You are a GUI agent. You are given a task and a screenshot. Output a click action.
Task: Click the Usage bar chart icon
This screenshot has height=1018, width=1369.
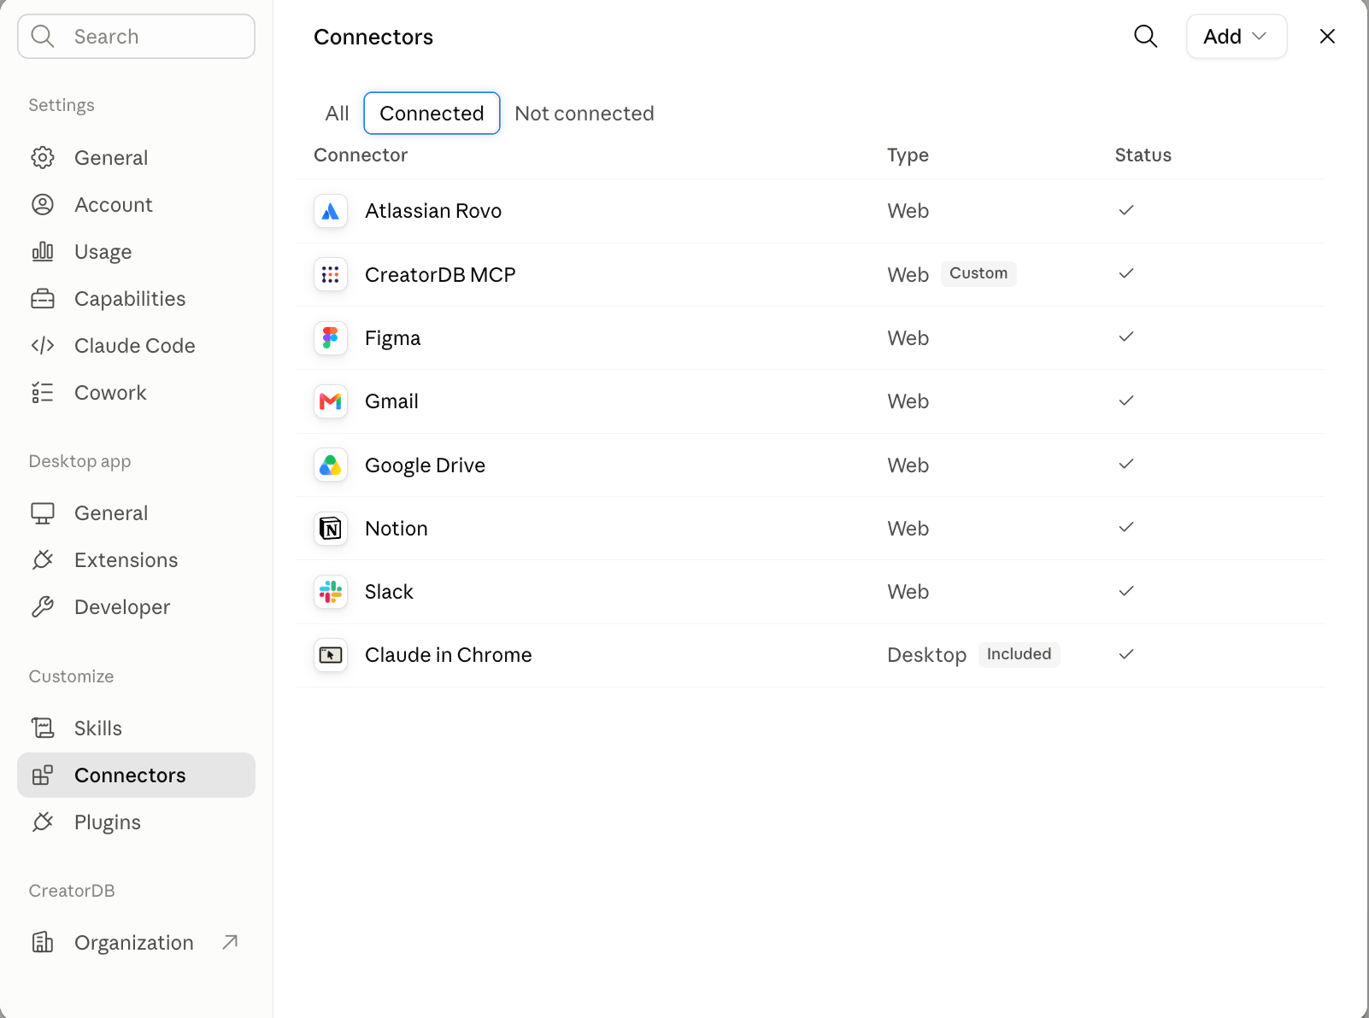43,251
